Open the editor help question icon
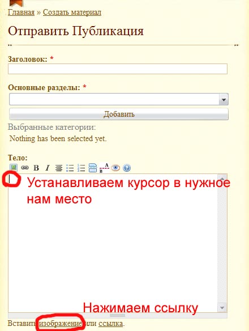249x331 pixels. point(127,168)
